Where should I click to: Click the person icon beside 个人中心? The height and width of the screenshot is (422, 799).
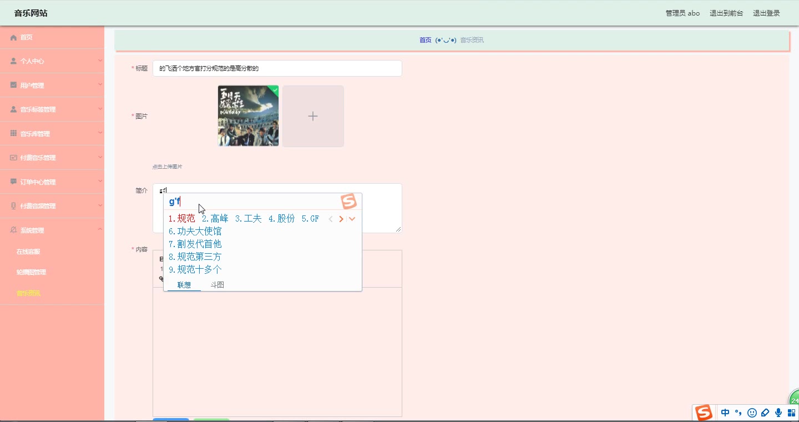tap(13, 61)
